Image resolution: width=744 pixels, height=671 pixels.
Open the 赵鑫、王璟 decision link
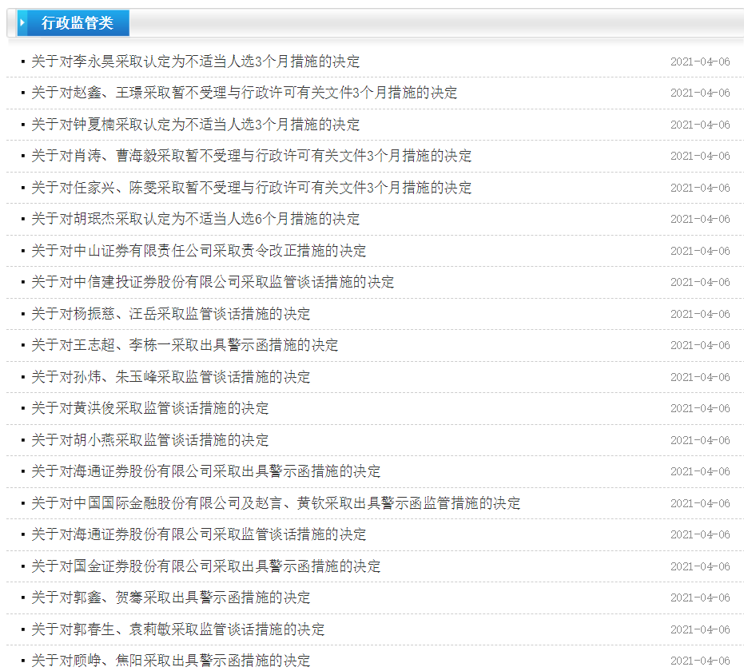[x=244, y=93]
